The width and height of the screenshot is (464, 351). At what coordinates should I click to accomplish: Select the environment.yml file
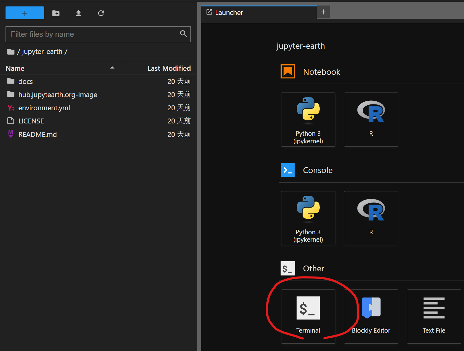pyautogui.click(x=44, y=108)
